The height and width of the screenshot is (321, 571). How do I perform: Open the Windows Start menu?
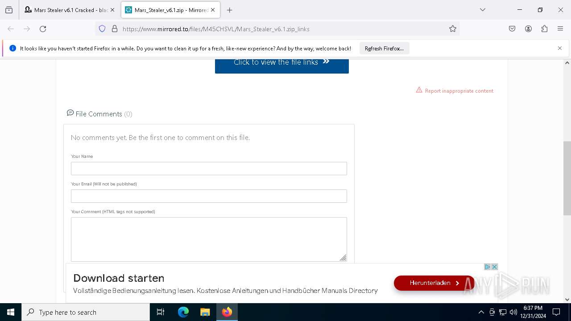[11, 312]
